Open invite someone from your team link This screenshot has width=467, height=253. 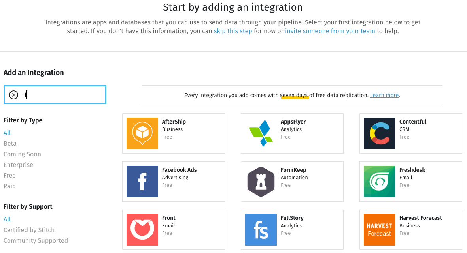tap(330, 31)
